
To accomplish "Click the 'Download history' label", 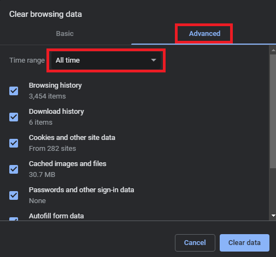I will point(56,112).
